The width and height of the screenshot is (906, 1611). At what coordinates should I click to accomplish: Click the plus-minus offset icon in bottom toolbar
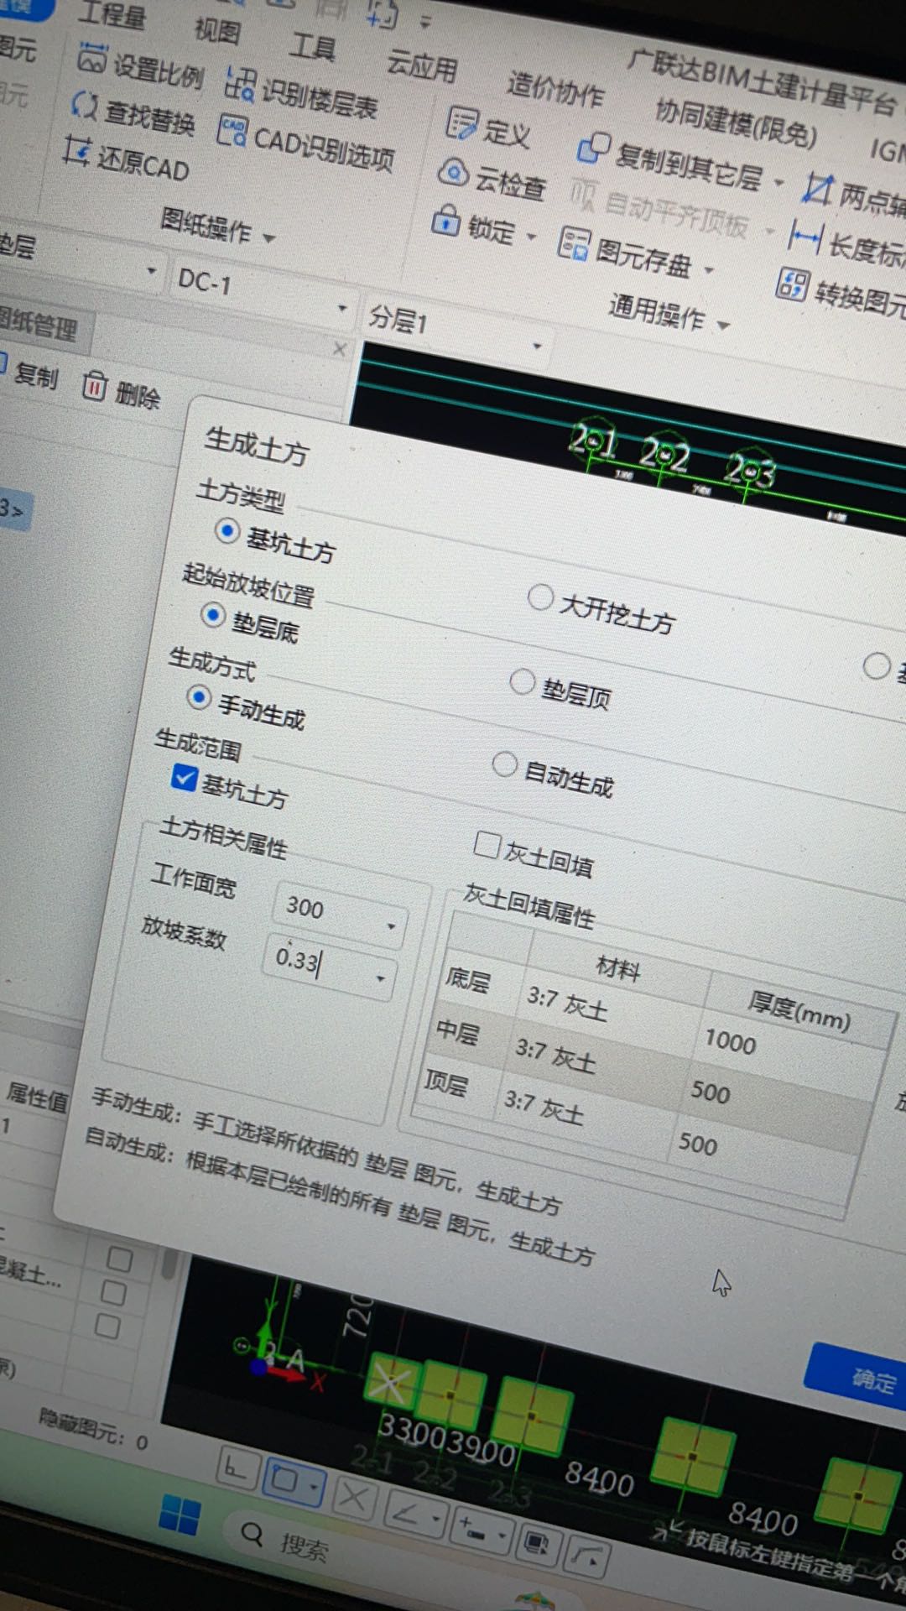pyautogui.click(x=471, y=1530)
